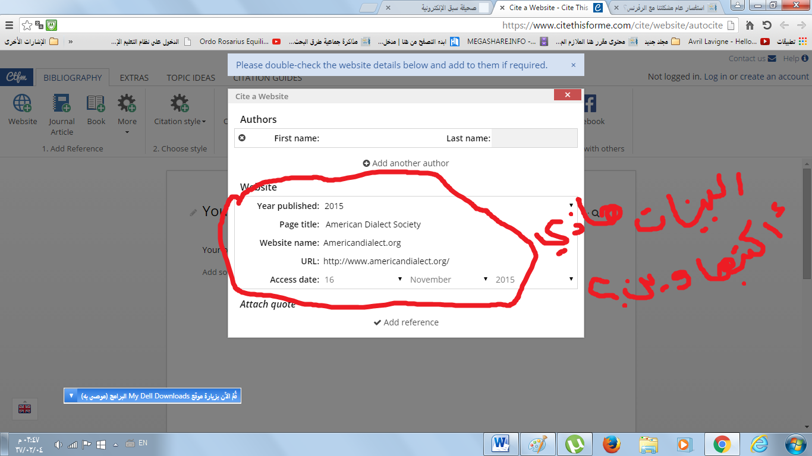Click Add another author

click(x=406, y=163)
